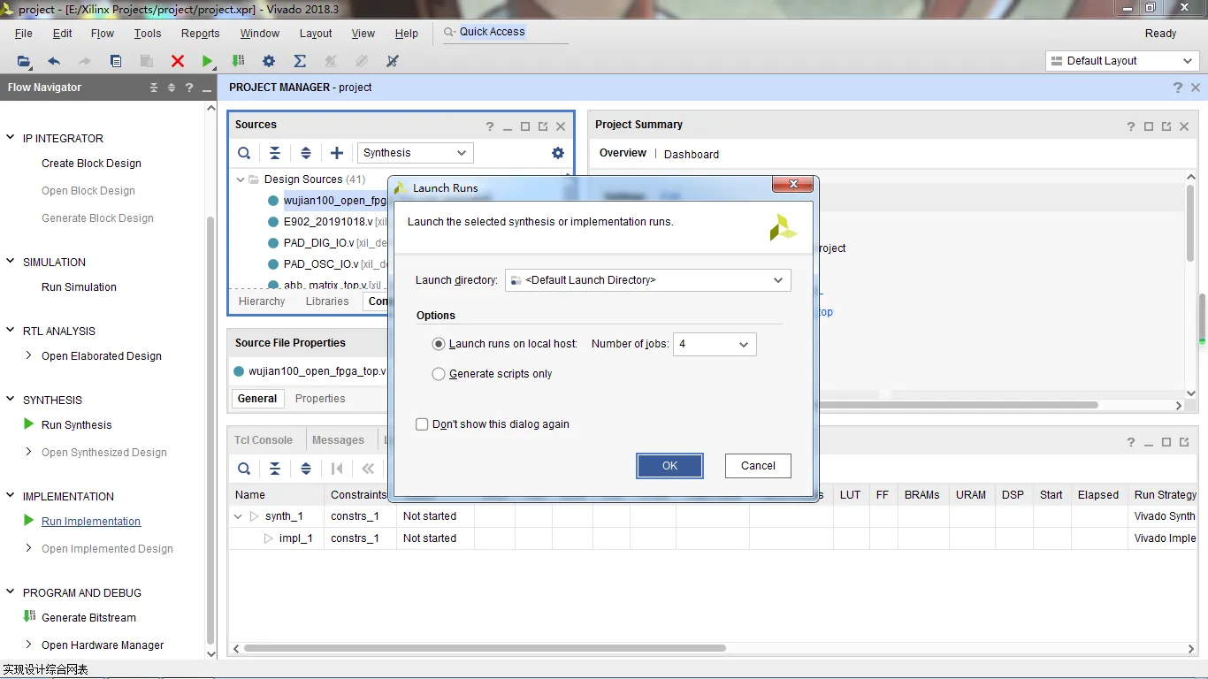This screenshot has width=1208, height=679.
Task: Click the runs table horizontal scrollbar
Action: [485, 648]
